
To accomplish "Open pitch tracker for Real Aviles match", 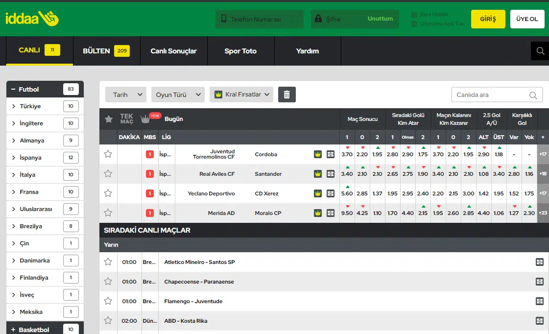I will tap(330, 174).
